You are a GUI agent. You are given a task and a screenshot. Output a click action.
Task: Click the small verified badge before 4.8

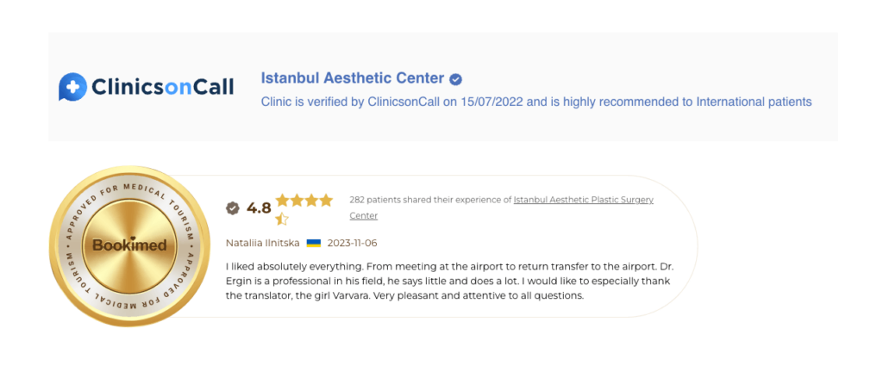[232, 207]
